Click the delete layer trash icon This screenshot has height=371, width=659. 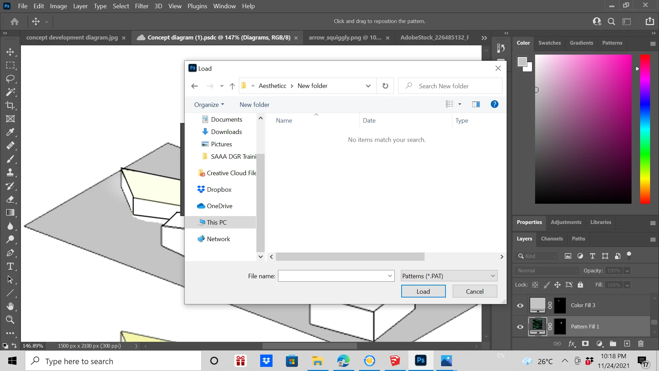640,344
